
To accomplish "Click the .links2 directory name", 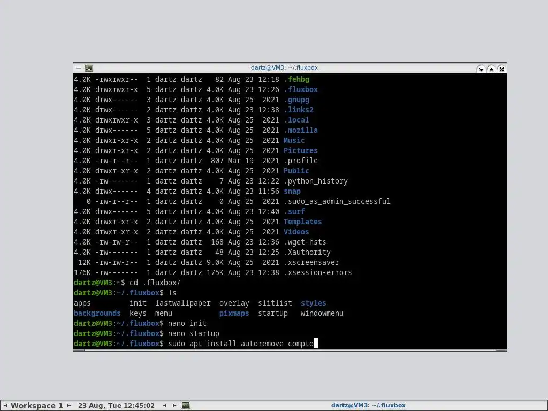I will click(299, 110).
